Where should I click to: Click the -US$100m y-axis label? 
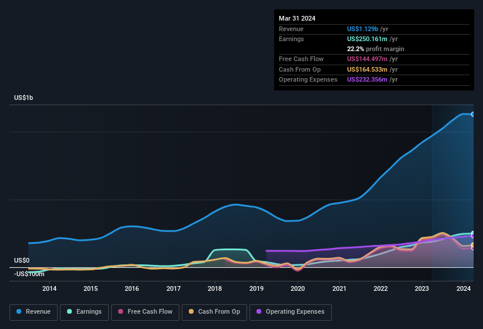pyautogui.click(x=29, y=274)
